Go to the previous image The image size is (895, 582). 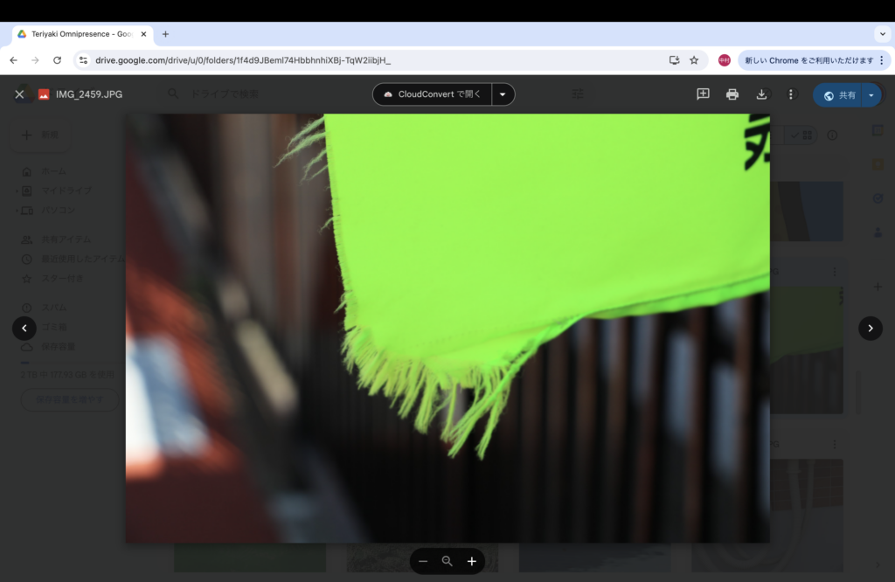point(24,328)
